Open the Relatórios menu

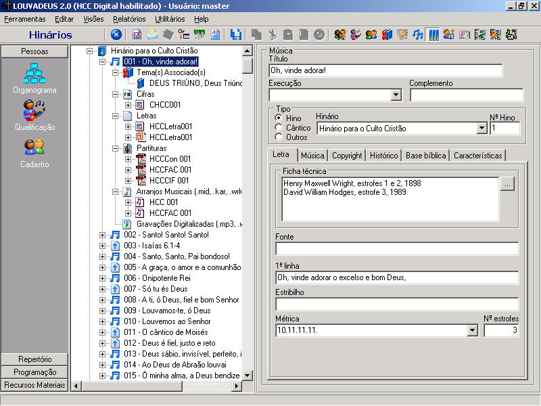pos(129,19)
